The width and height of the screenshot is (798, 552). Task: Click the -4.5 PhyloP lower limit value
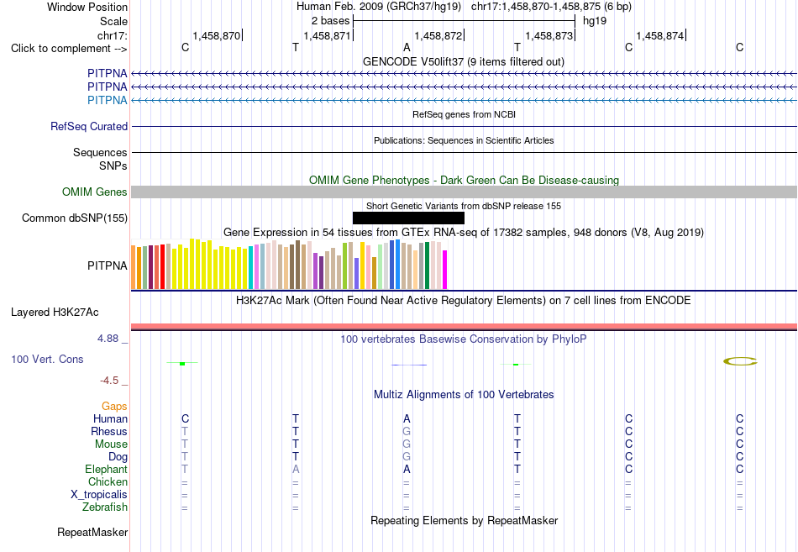(x=109, y=381)
